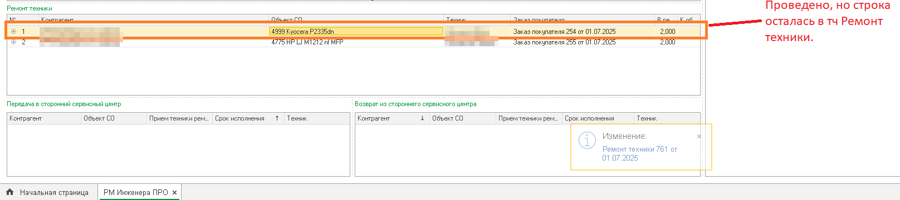The height and width of the screenshot is (200, 900).
Task: Click Объект СО header in Возврат table
Action: point(463,118)
